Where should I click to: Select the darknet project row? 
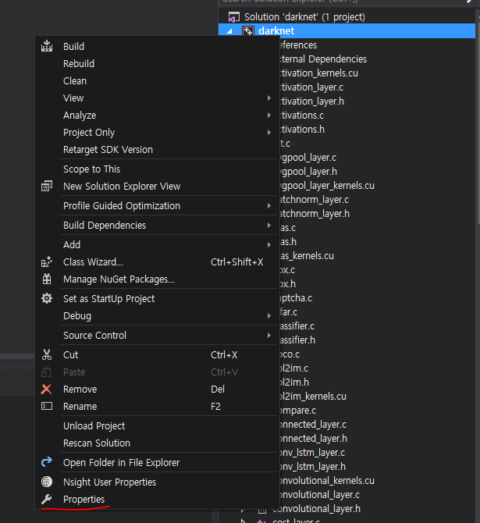tap(347, 31)
